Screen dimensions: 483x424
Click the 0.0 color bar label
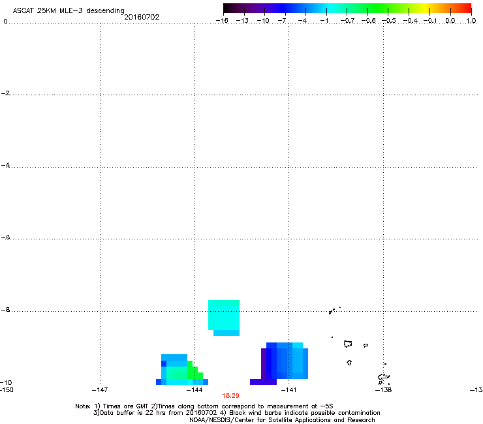pos(450,21)
